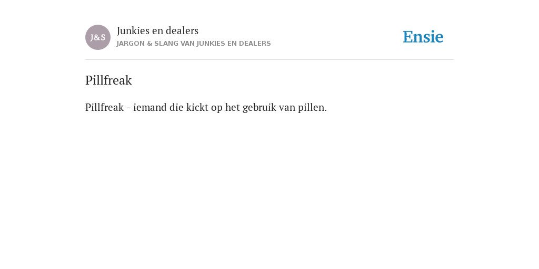Click the 'Jargon & Slang van Junkies en Dealers' subtitle

point(194,44)
